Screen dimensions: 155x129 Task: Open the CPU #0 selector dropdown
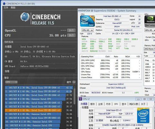coord(87,30)
